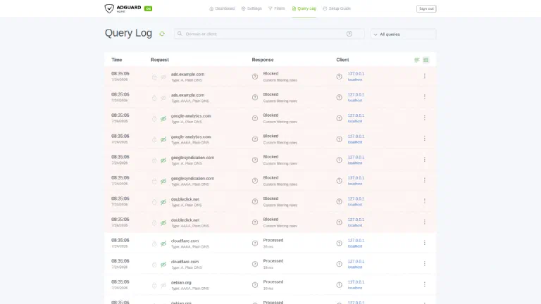
Task: Click the tracker eye icon for doubleclick.net type AAAA
Action: tap(163, 222)
